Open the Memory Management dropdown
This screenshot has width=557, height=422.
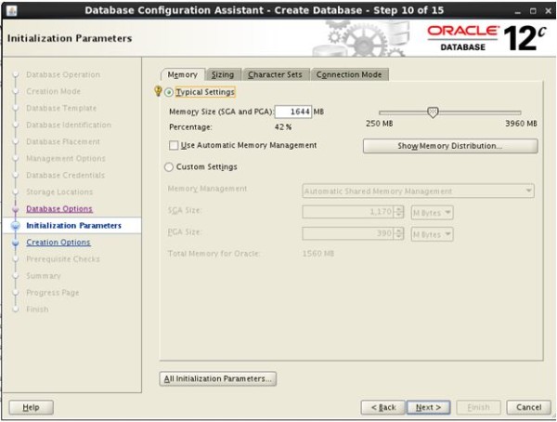(x=418, y=191)
